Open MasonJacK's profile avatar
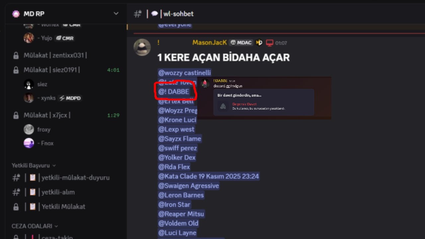The width and height of the screenshot is (425, 239). pyautogui.click(x=142, y=47)
